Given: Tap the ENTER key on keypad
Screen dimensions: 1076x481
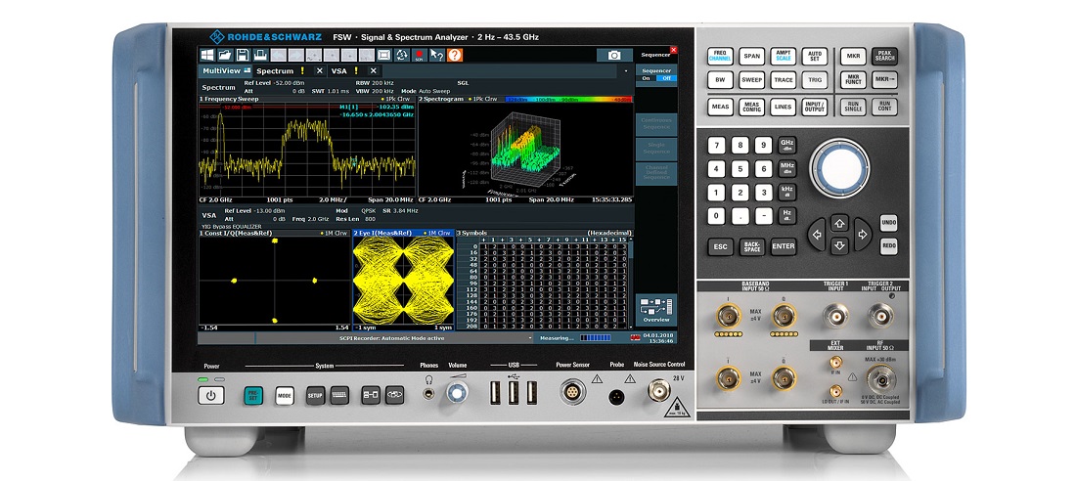Looking at the screenshot, I should tap(783, 246).
